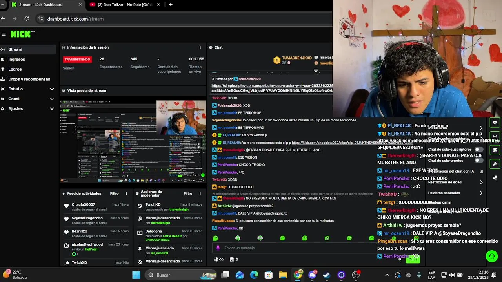Open File Explorer from taskbar

pyautogui.click(x=283, y=275)
